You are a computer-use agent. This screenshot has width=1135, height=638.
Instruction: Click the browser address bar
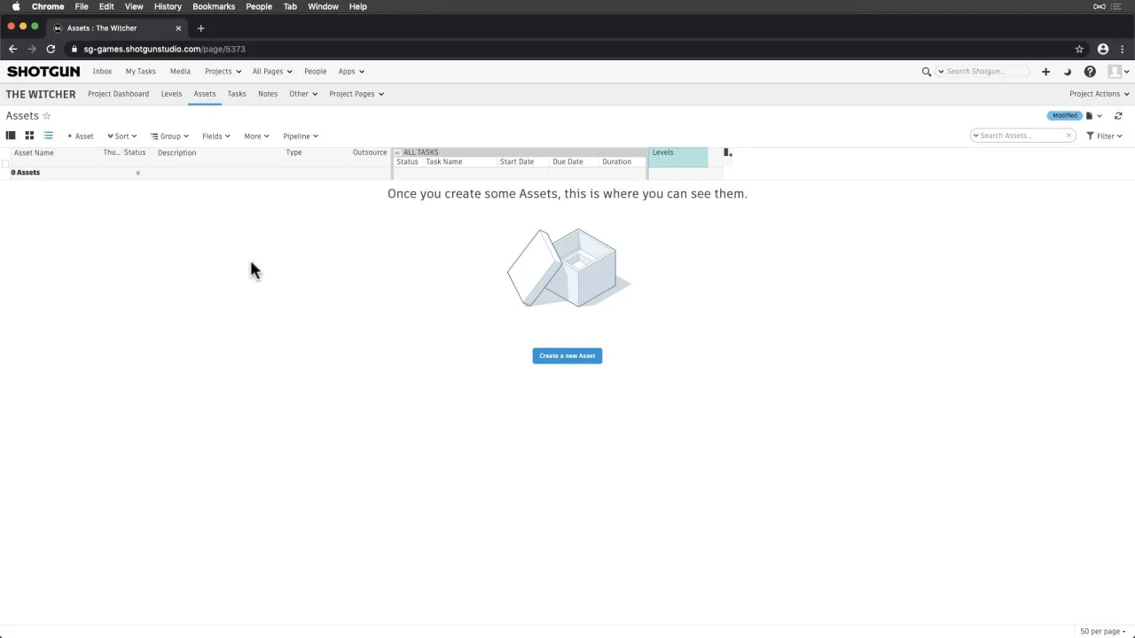coord(567,50)
